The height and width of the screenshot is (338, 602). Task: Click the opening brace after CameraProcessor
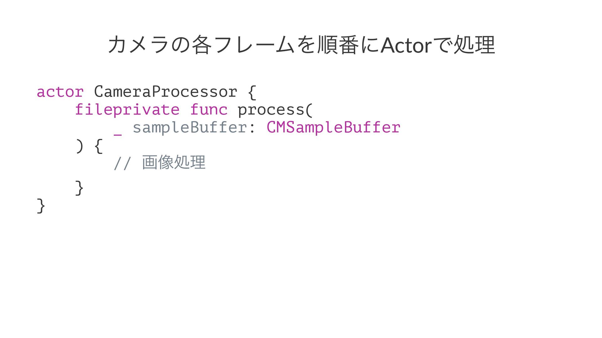(x=252, y=92)
